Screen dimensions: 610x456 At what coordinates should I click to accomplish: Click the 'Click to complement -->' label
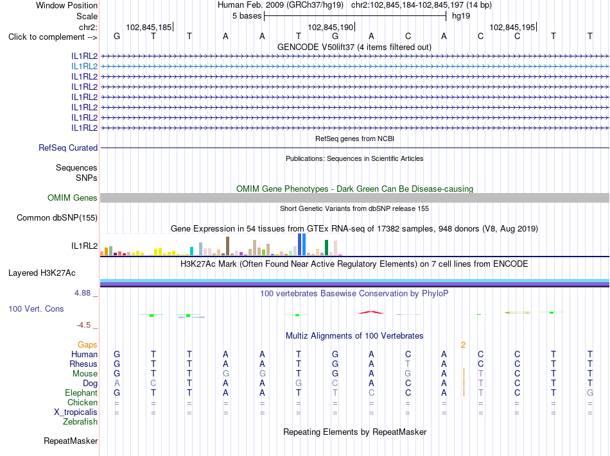tap(53, 37)
